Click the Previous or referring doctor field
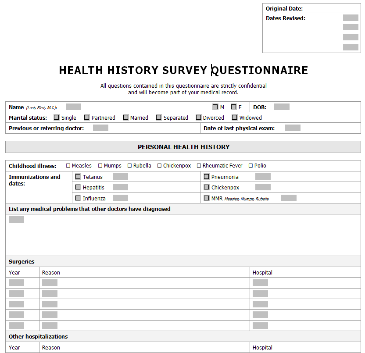 coord(100,128)
